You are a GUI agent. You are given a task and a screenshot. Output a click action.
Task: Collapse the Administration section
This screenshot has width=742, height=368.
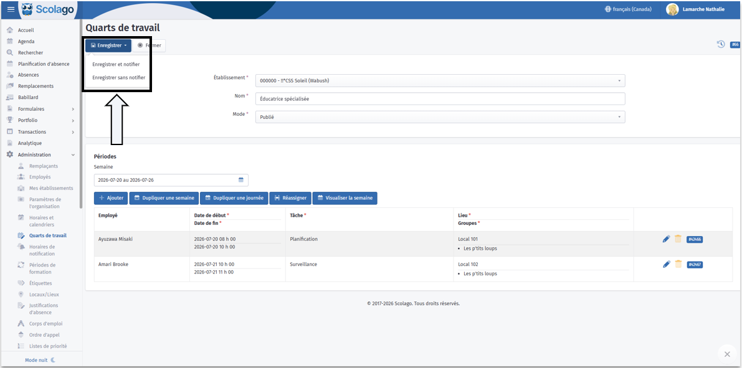pos(73,154)
